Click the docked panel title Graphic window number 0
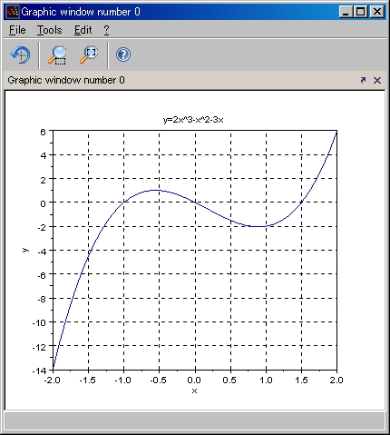 (66, 80)
